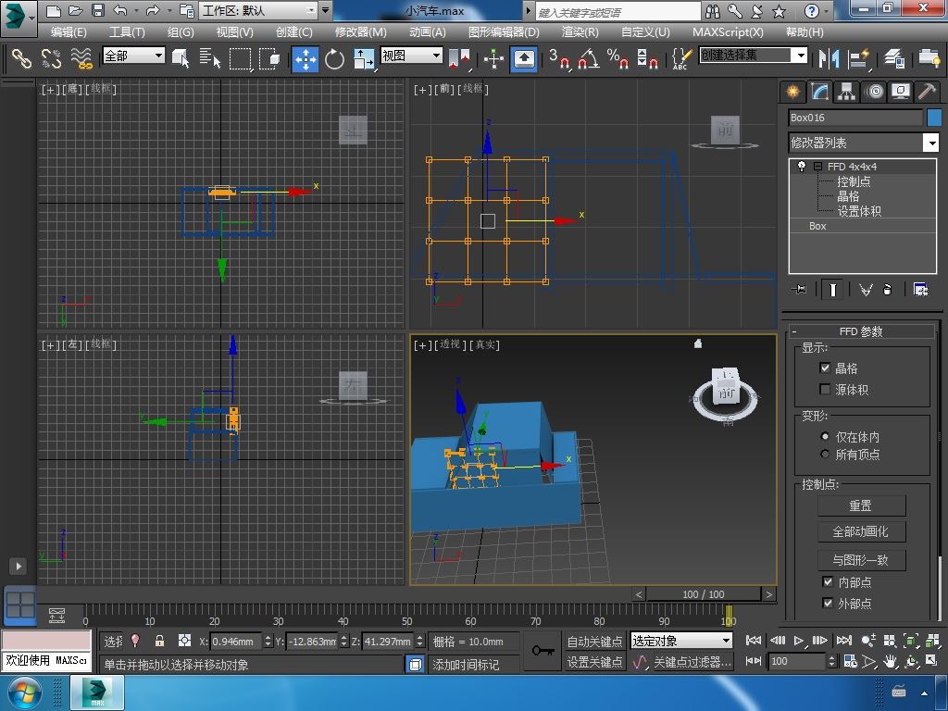The width and height of the screenshot is (948, 711).
Task: Click the Mirror tool icon
Action: [x=829, y=58]
